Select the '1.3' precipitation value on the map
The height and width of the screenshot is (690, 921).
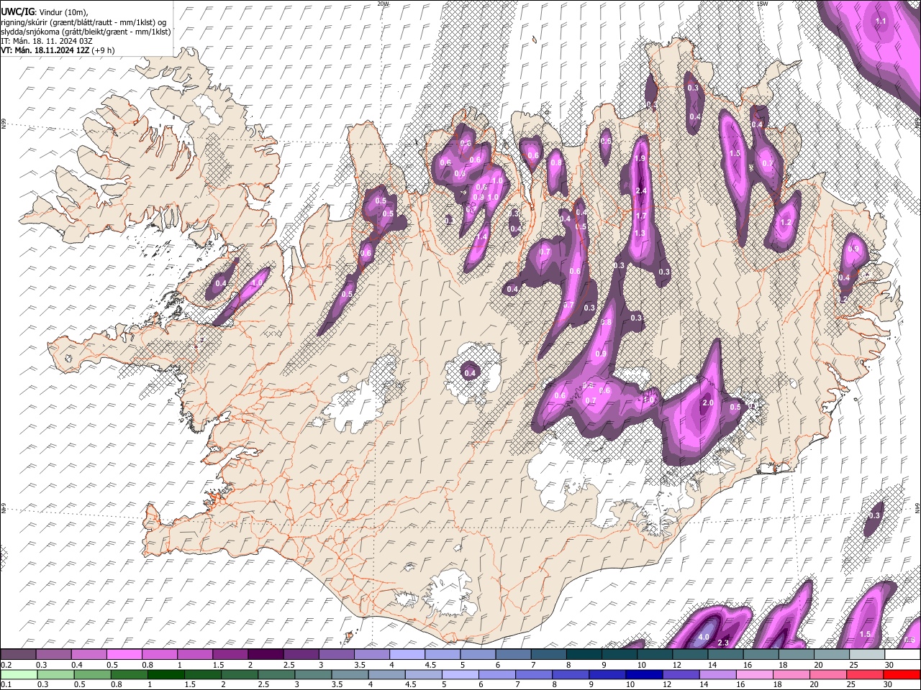coord(640,234)
